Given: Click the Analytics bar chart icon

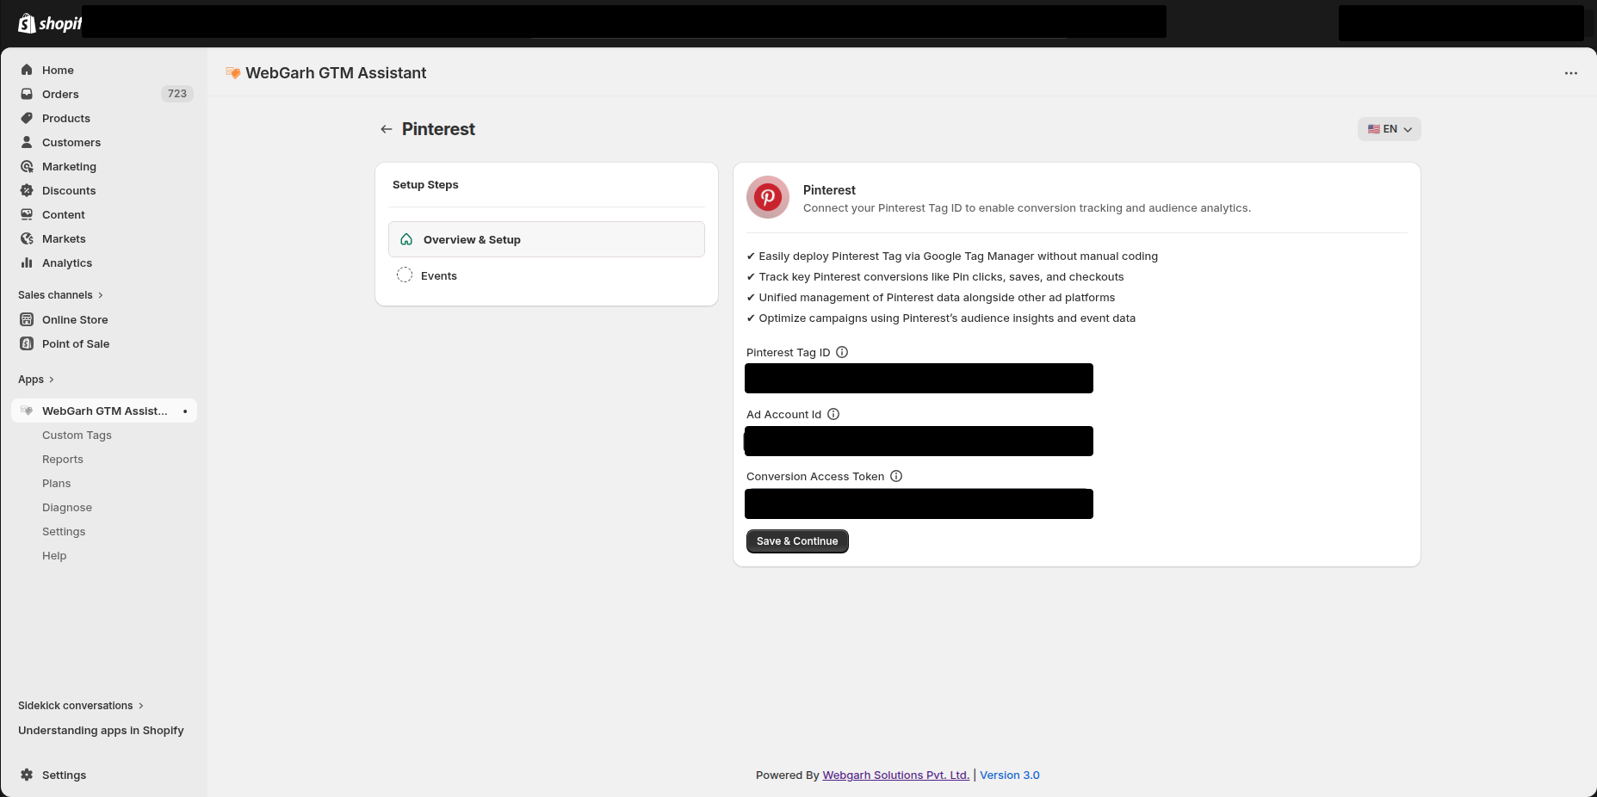Looking at the screenshot, I should point(27,263).
